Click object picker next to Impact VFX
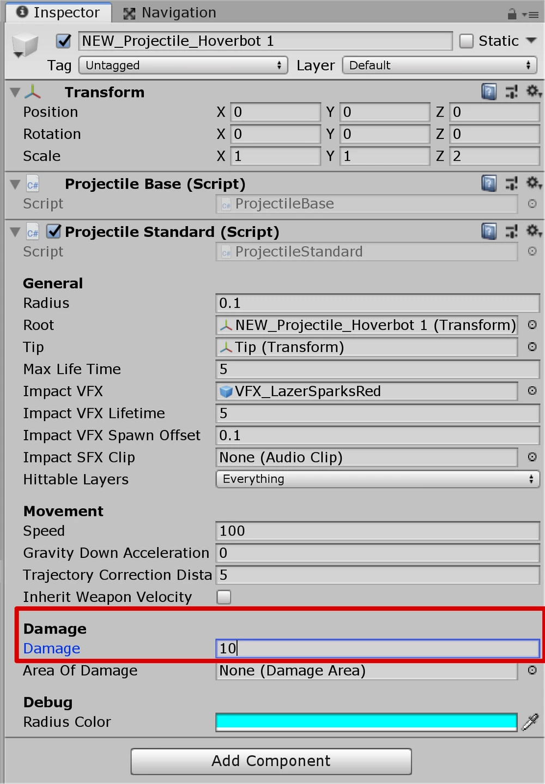This screenshot has width=545, height=784. [x=532, y=391]
